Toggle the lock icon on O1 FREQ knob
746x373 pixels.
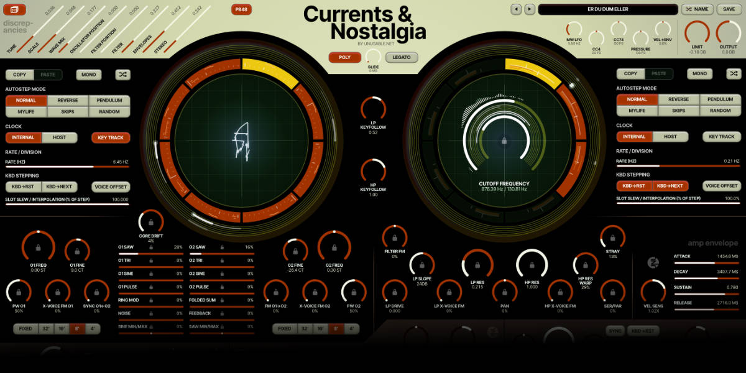pyautogui.click(x=39, y=248)
